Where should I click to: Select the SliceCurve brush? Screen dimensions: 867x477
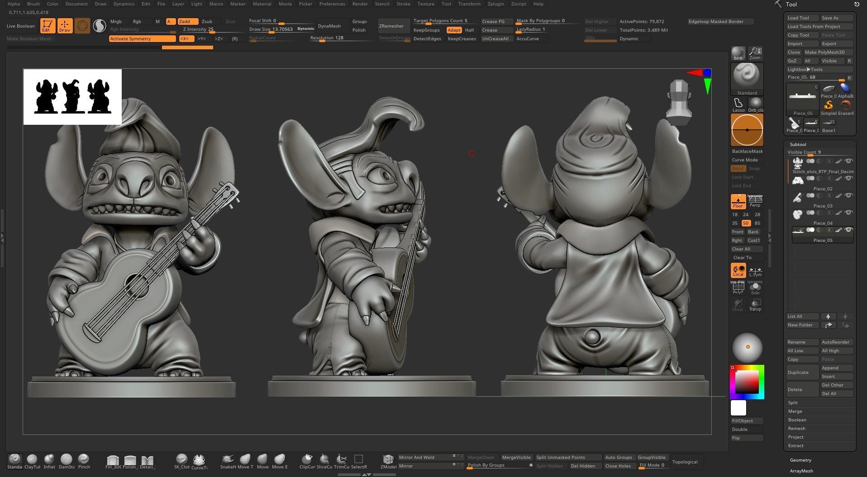[324, 461]
